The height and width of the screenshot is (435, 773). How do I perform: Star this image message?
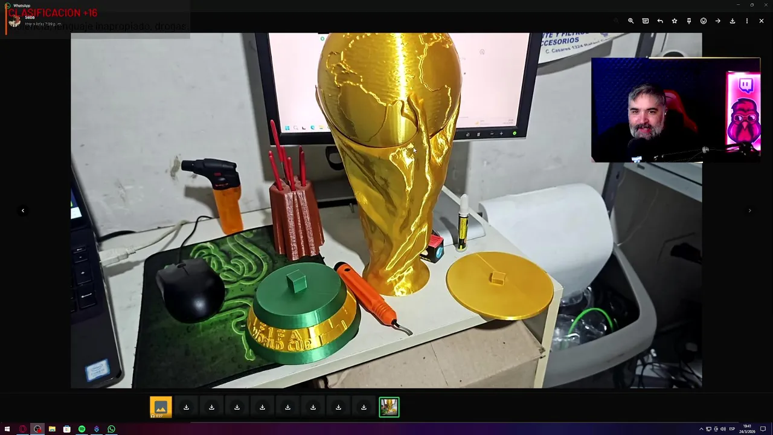coord(675,21)
